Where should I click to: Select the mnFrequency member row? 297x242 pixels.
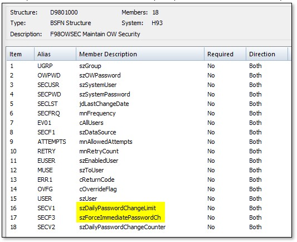pyautogui.click(x=149, y=113)
